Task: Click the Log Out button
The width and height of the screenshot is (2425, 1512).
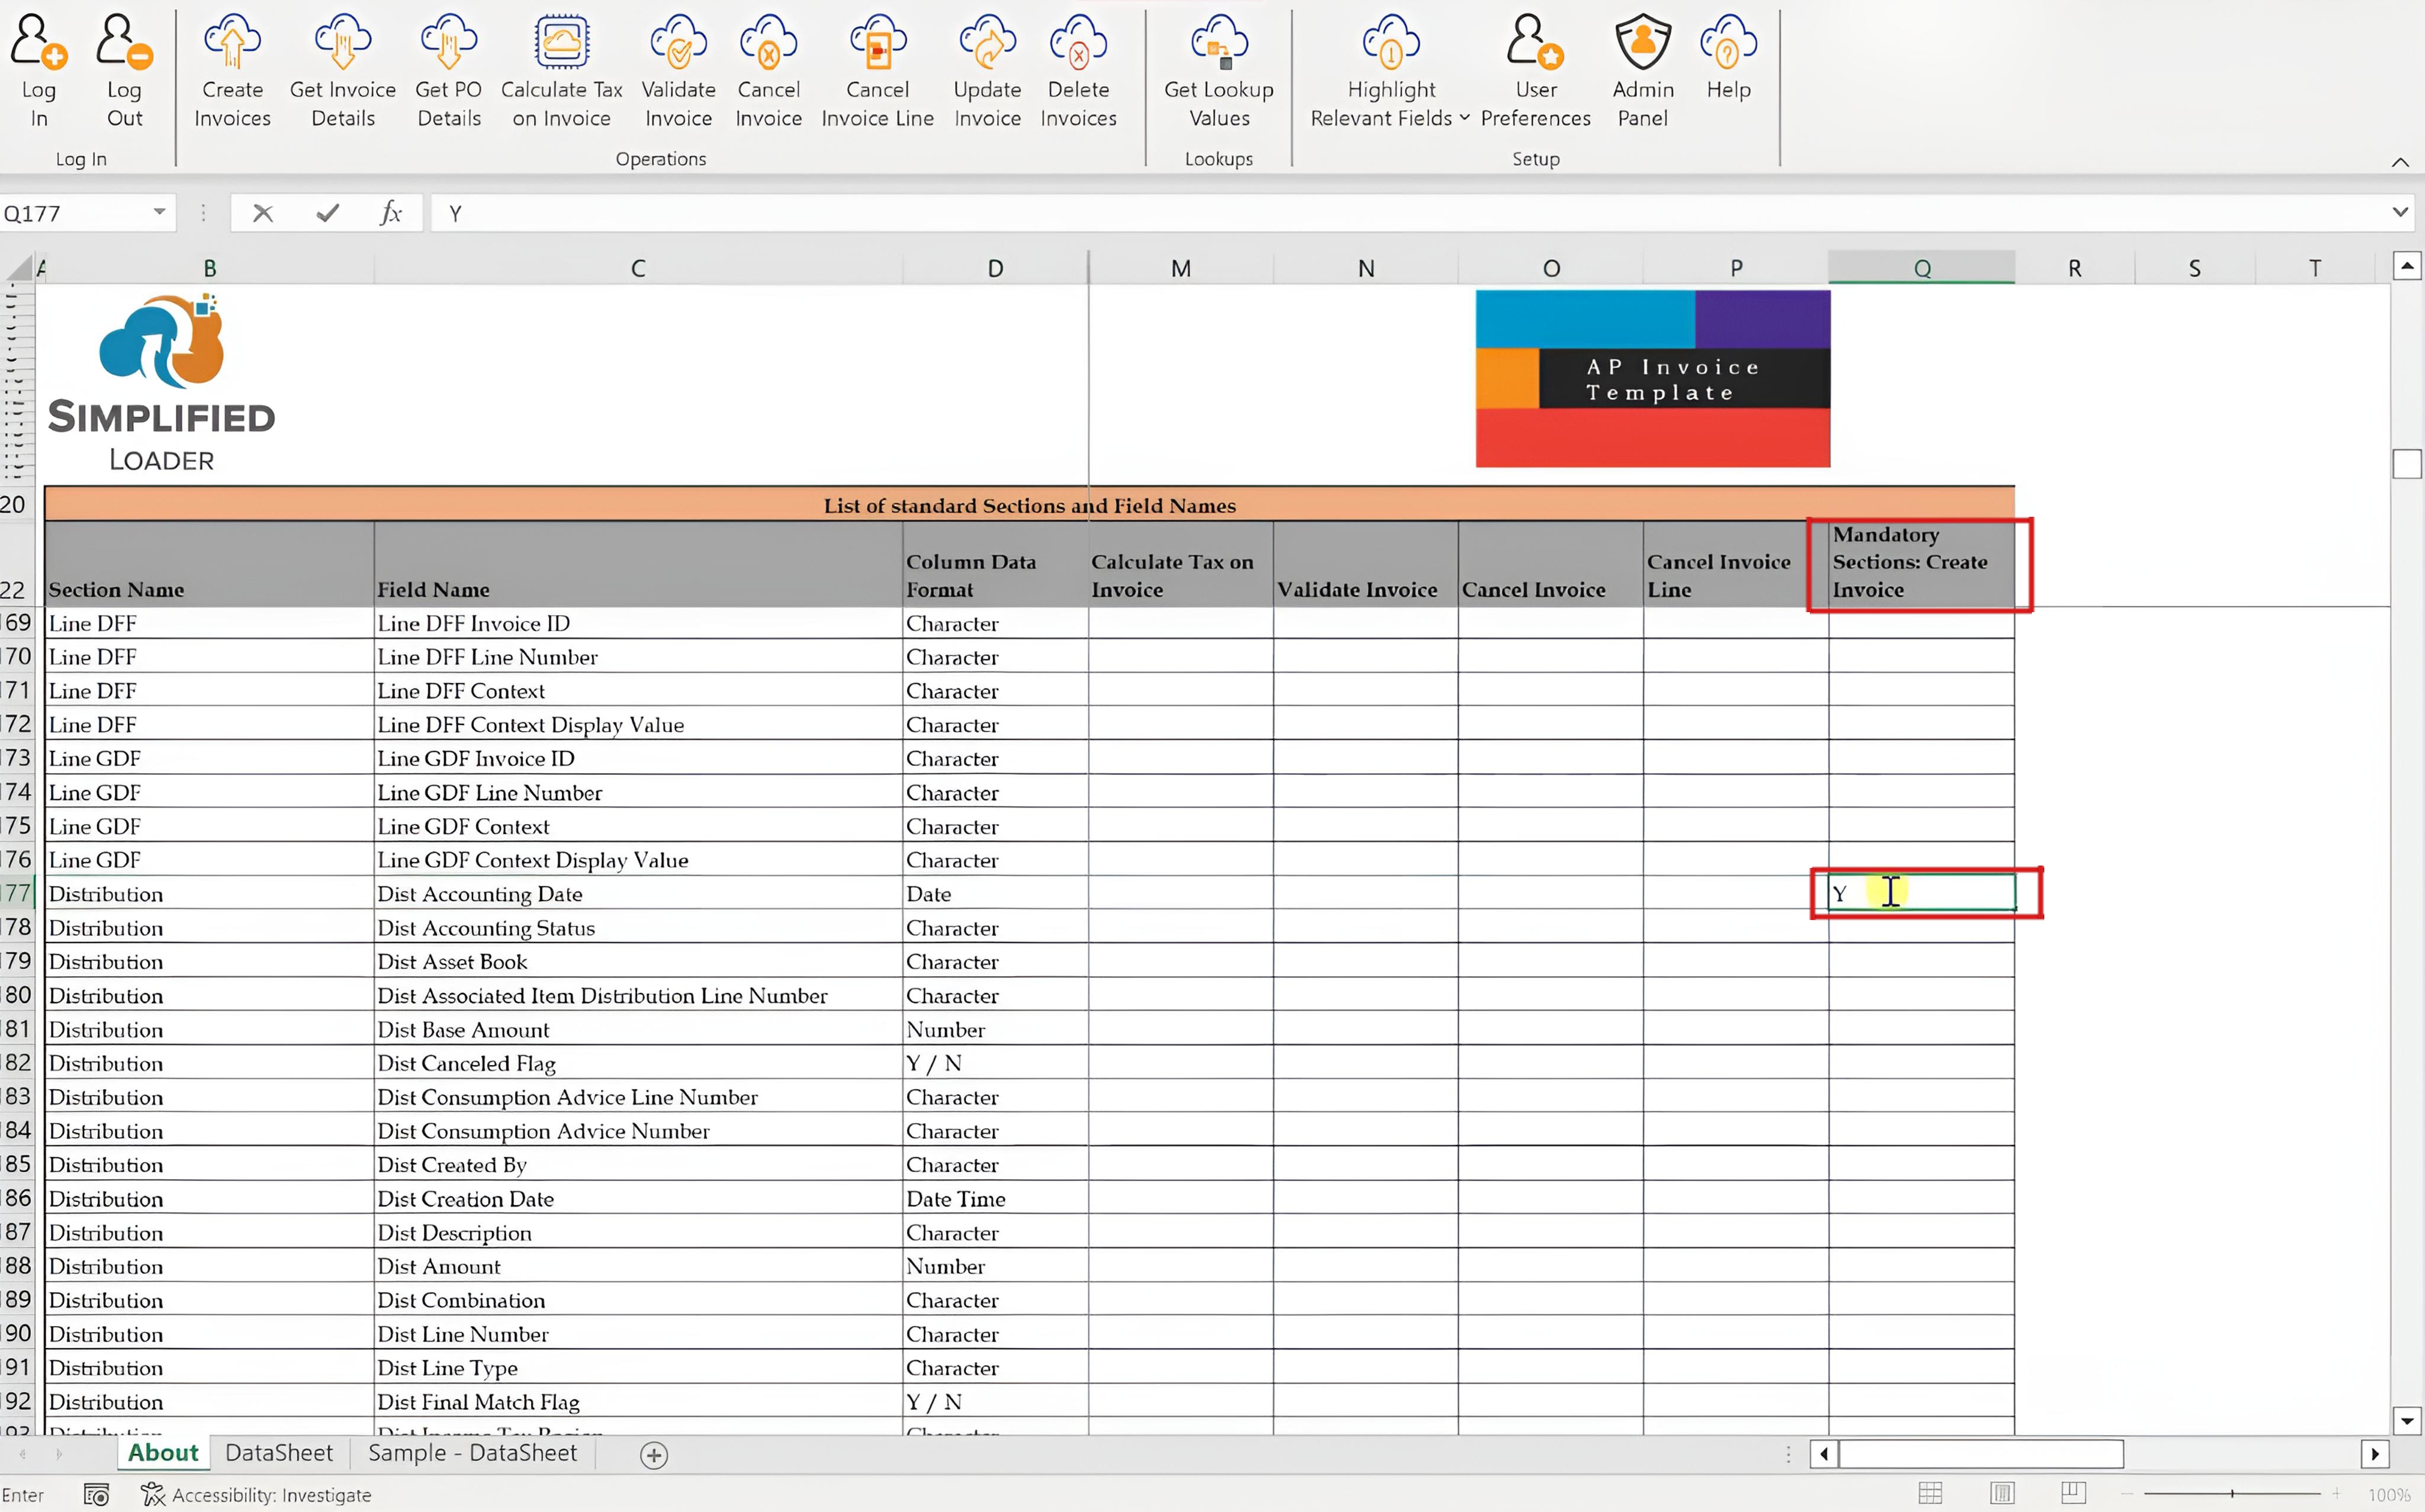Action: (x=123, y=70)
